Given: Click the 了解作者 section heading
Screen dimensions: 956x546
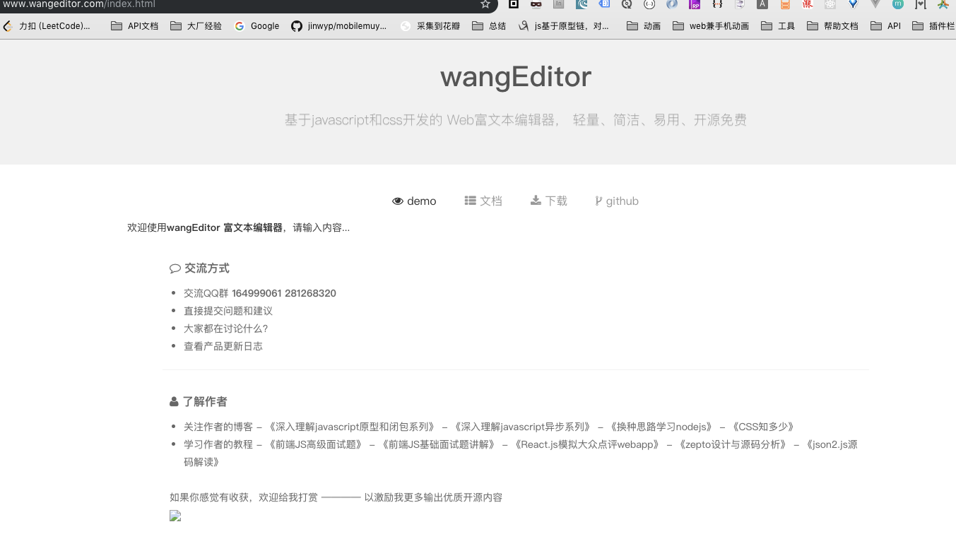Looking at the screenshot, I should (x=199, y=401).
